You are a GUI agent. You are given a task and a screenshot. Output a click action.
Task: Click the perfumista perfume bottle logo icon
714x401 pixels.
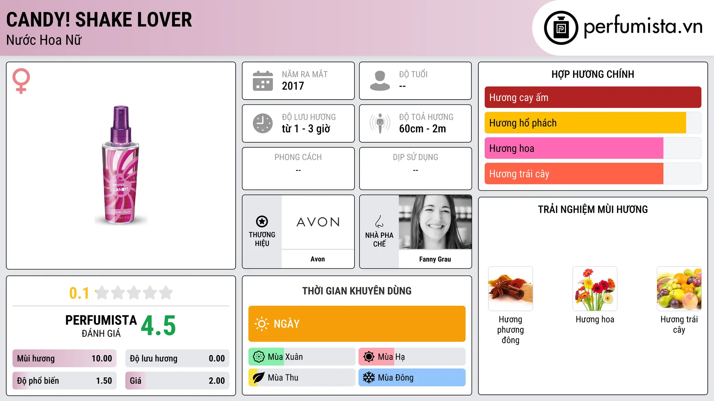561,28
